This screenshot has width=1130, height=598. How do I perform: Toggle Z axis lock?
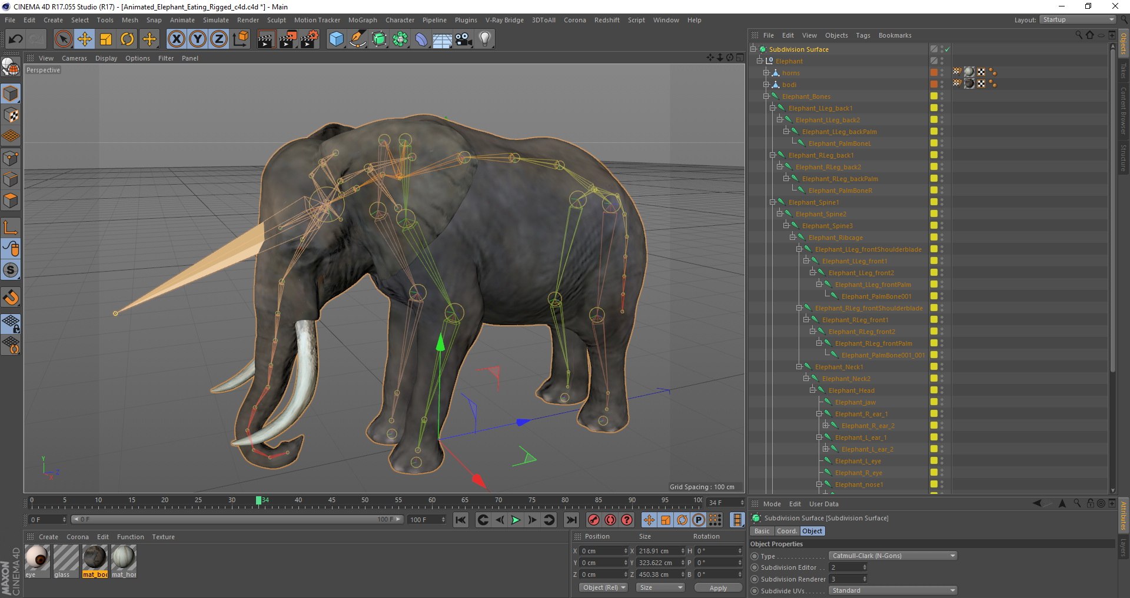[x=219, y=39]
